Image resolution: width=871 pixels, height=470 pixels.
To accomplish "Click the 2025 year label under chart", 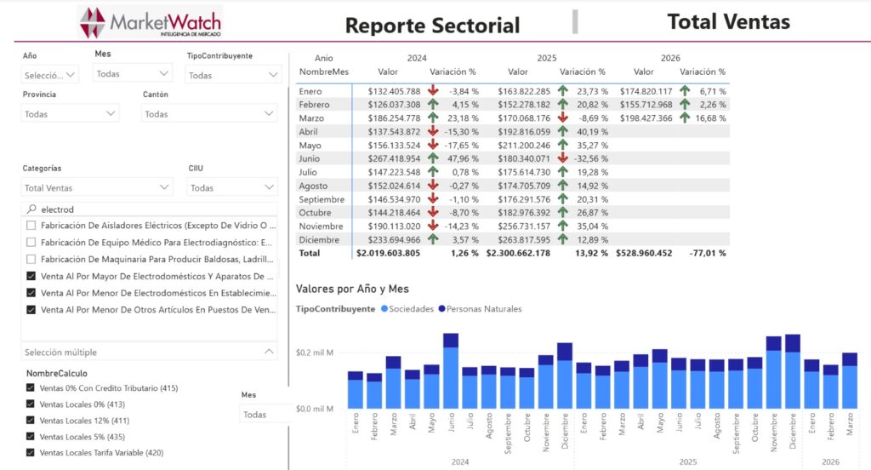I will tap(687, 461).
